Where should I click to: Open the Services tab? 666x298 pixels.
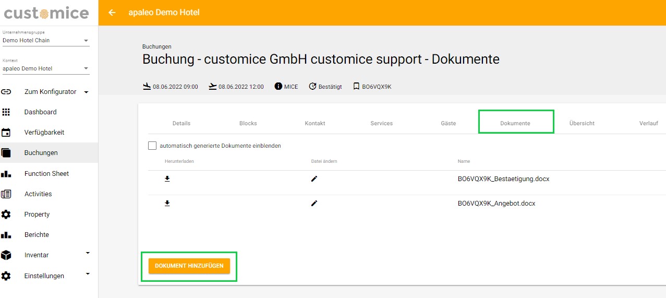(x=382, y=123)
